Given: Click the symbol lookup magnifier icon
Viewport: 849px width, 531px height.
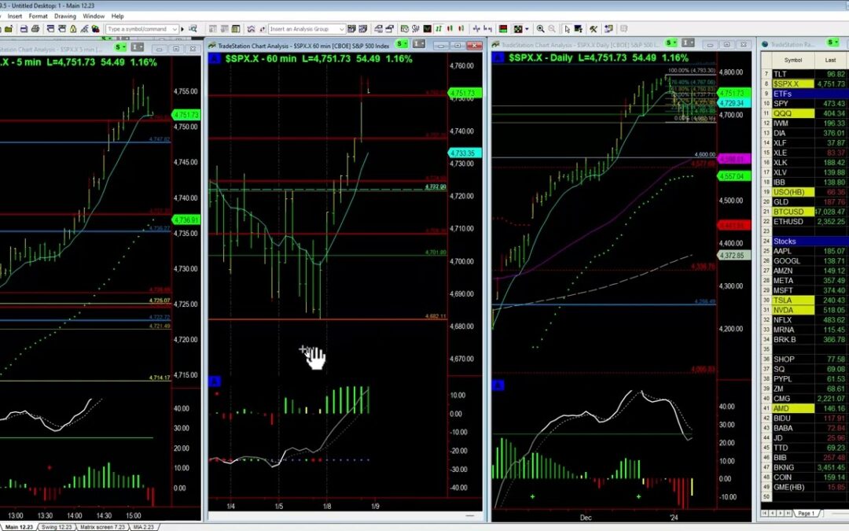Looking at the screenshot, I should click(x=193, y=29).
